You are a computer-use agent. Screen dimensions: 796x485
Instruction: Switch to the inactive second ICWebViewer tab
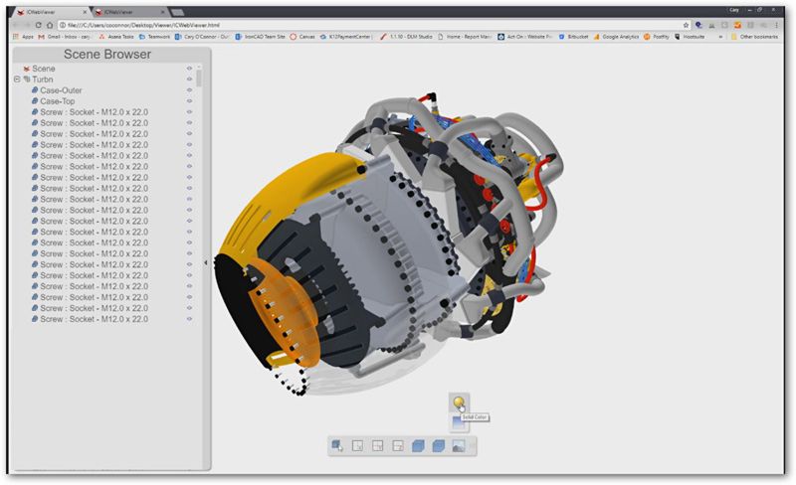coord(129,12)
